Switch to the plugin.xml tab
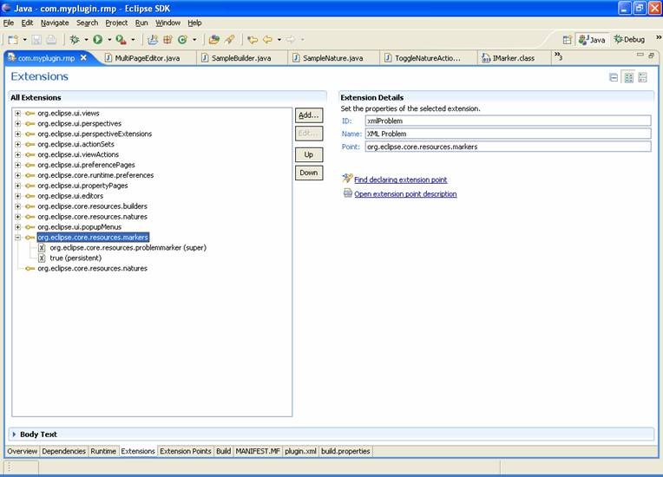Viewport: 663px width, 477px height. pos(301,451)
